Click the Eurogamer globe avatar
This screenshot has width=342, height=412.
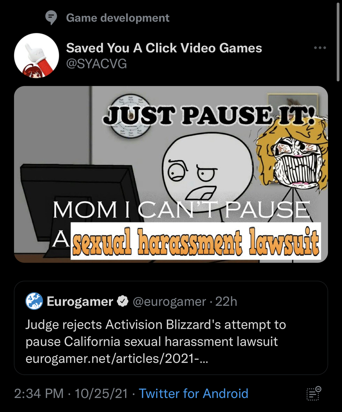coord(34,301)
